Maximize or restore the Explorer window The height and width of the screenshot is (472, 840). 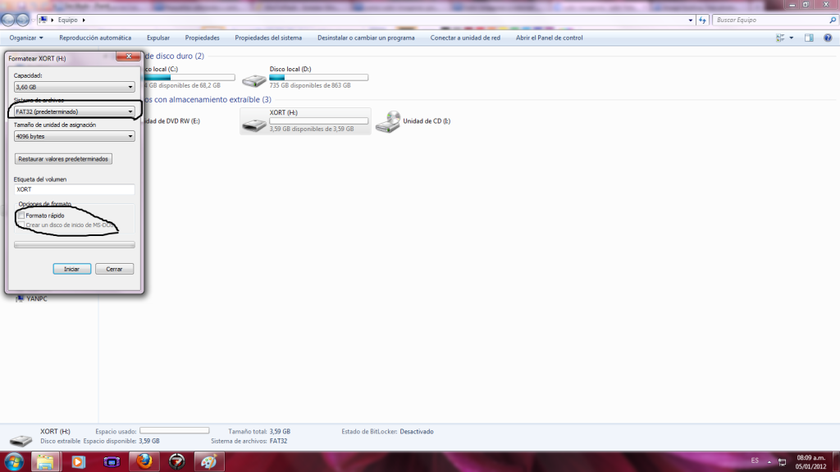(x=806, y=4)
